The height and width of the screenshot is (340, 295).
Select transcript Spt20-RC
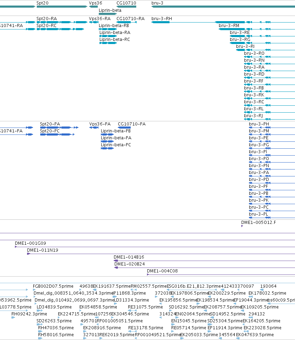coord(46,26)
